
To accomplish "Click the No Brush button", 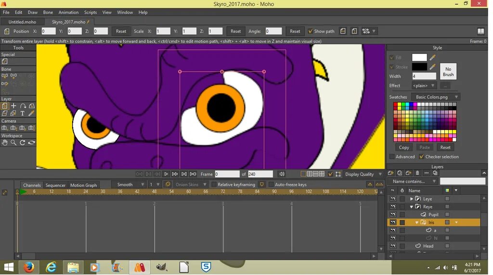I will click(448, 71).
